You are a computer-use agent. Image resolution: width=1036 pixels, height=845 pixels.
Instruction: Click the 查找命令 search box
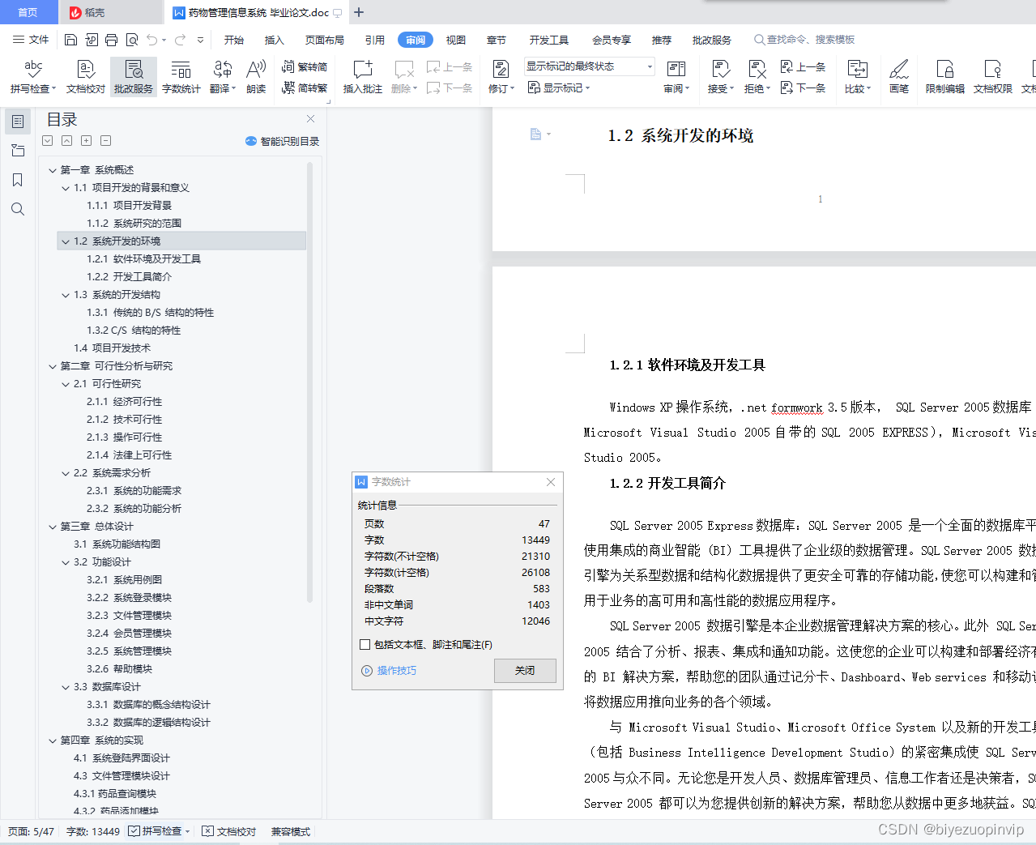click(804, 40)
